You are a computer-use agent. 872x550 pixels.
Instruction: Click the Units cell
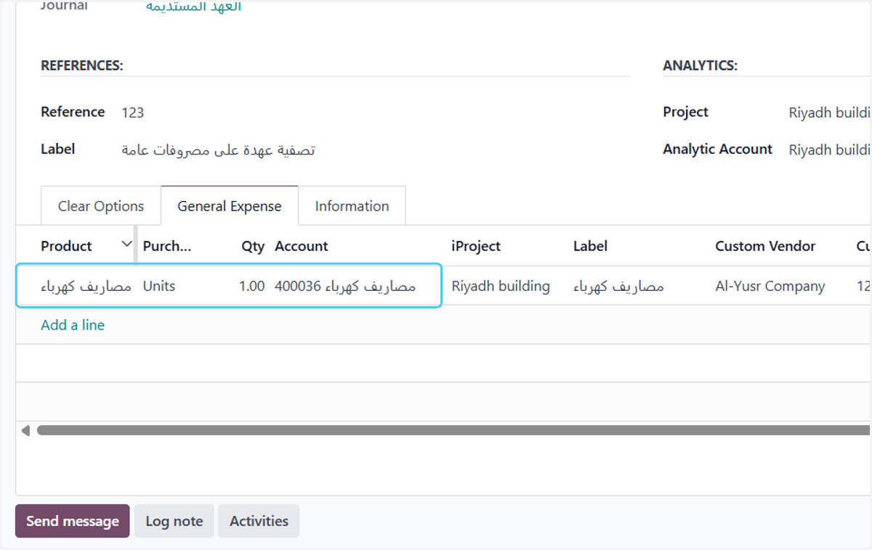point(159,286)
